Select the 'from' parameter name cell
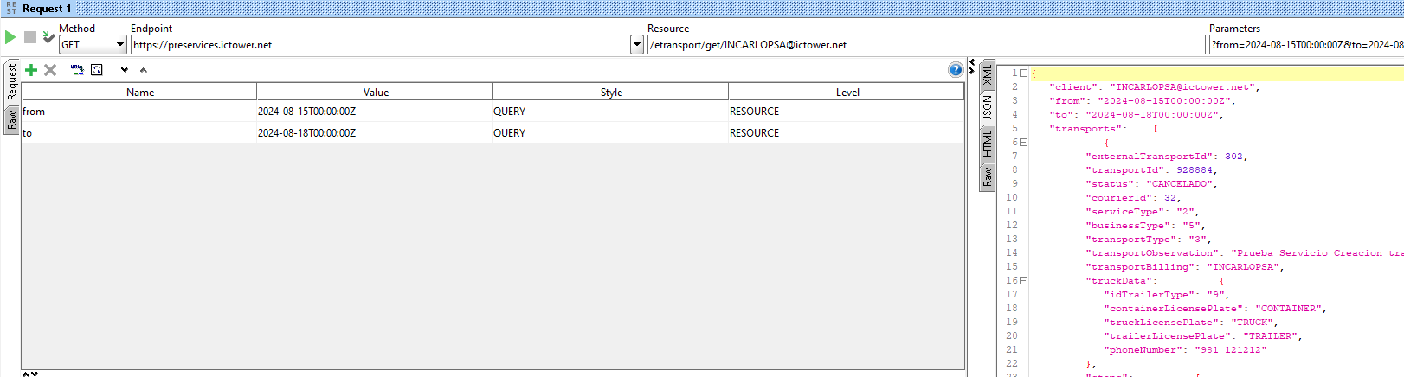1404x377 pixels. click(x=139, y=111)
